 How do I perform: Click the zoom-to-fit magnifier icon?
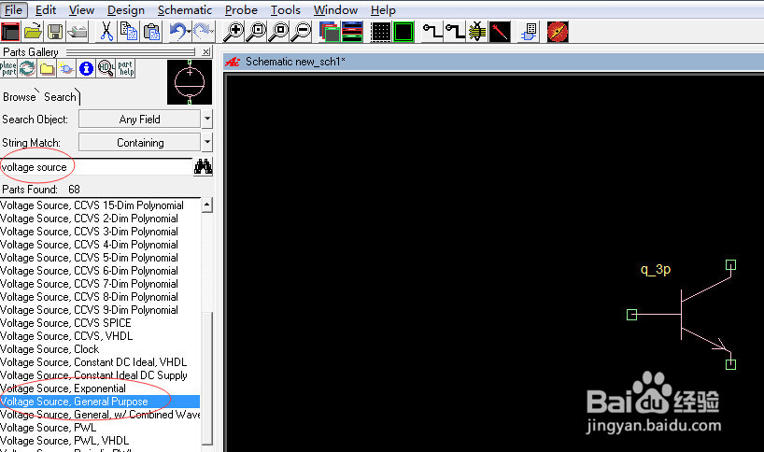[x=279, y=32]
